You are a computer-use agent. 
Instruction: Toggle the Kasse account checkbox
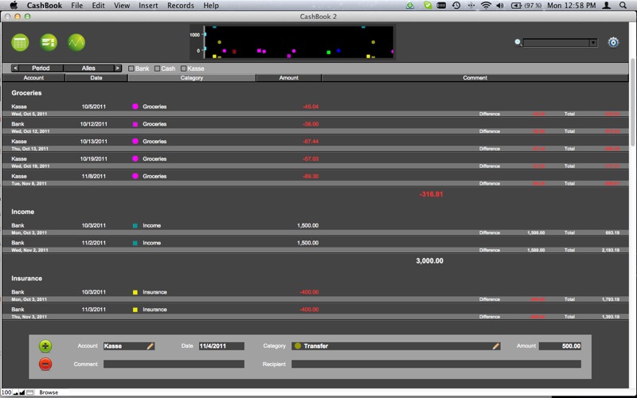183,68
